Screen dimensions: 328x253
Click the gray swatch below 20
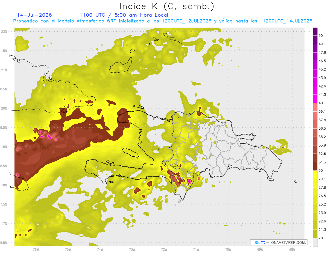tap(315, 242)
